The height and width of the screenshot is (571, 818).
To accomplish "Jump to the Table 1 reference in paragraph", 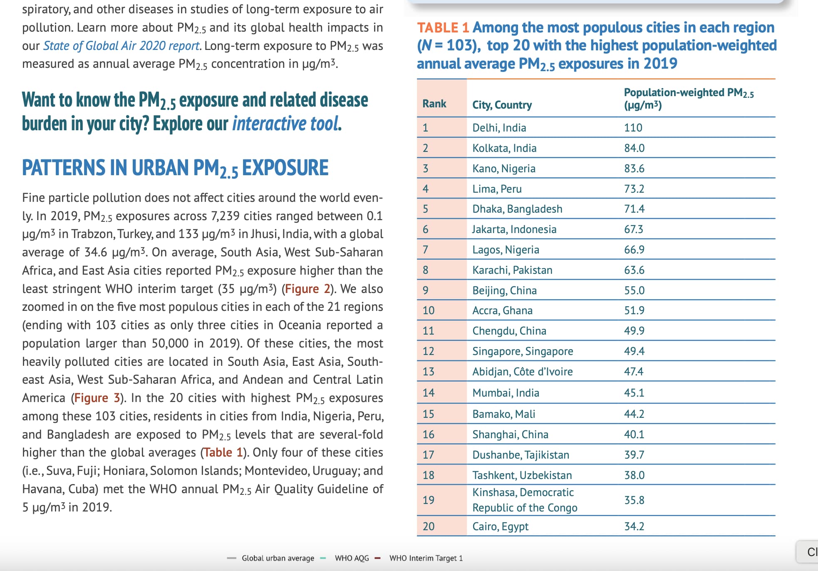I will [223, 452].
